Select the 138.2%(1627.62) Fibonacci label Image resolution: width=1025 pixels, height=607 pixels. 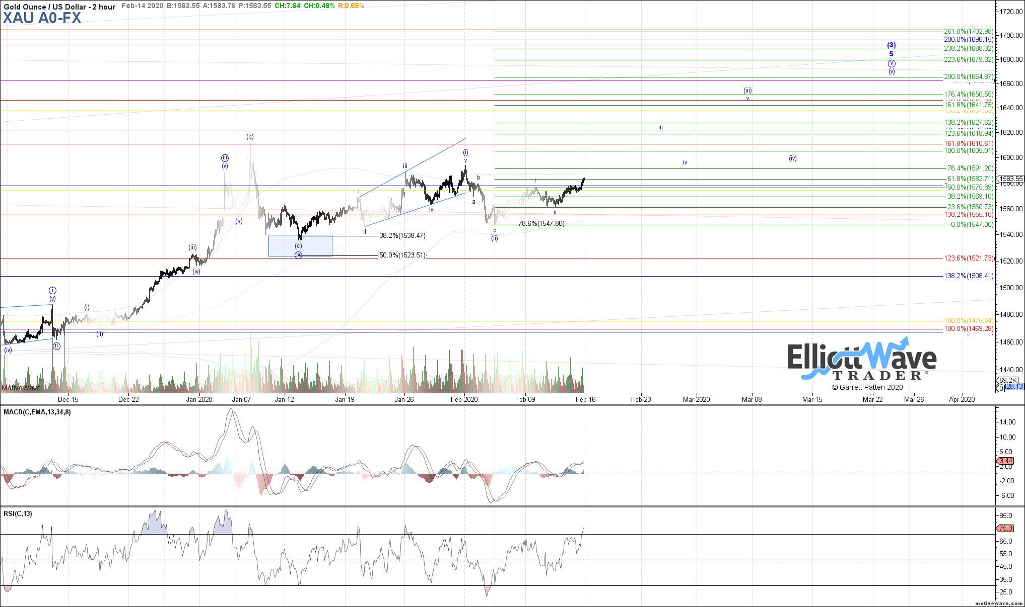969,122
